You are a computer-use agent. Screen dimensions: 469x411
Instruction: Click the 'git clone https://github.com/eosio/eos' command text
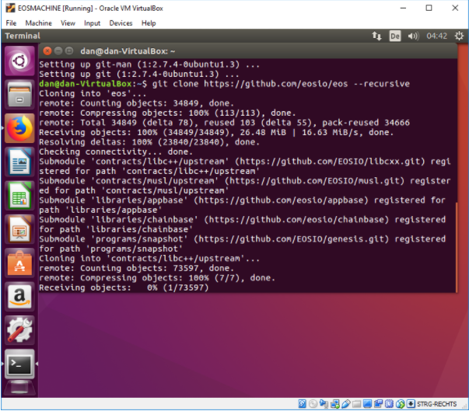(x=250, y=84)
